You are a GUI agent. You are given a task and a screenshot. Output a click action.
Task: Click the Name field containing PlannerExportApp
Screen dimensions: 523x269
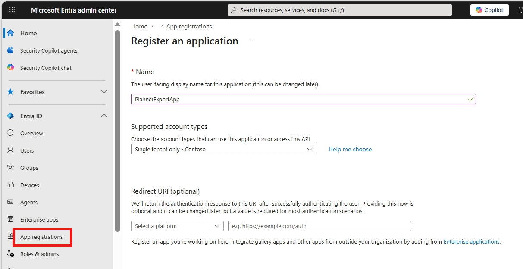point(303,99)
